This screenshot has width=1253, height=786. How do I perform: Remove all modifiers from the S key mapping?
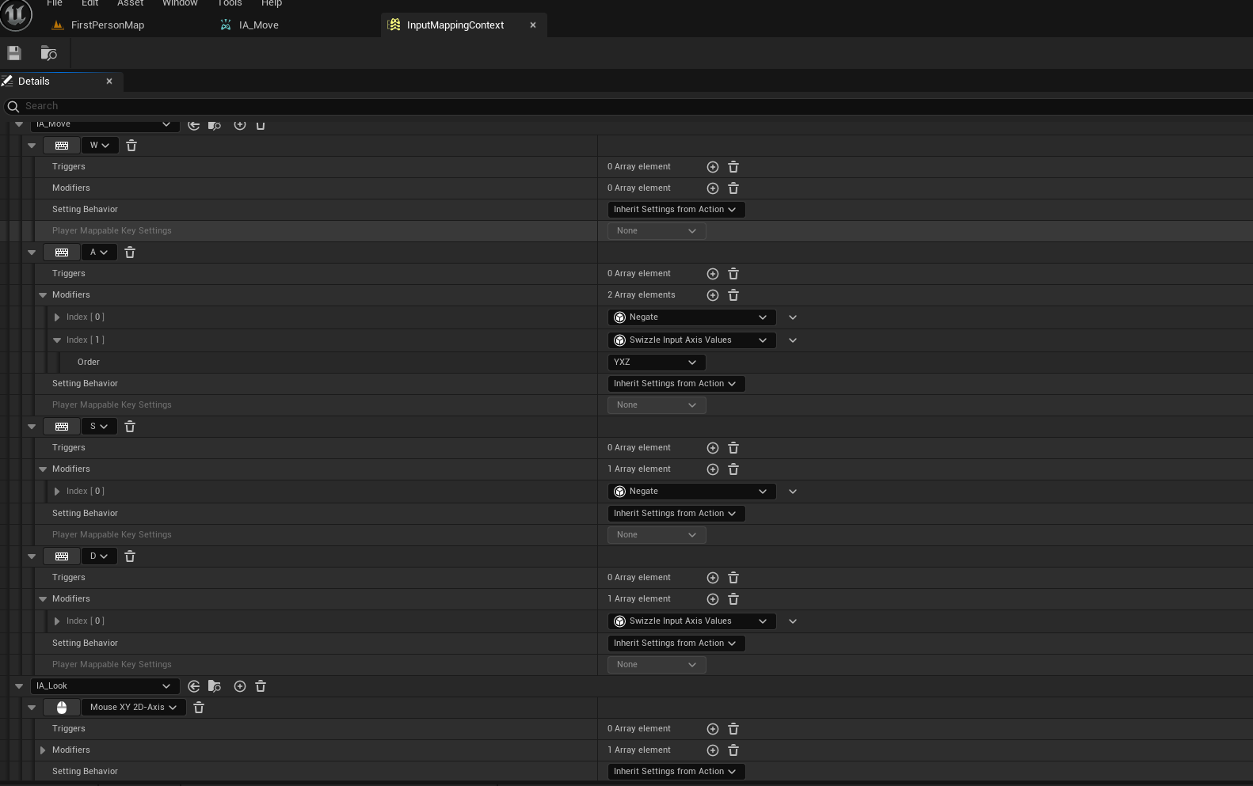[x=733, y=469]
